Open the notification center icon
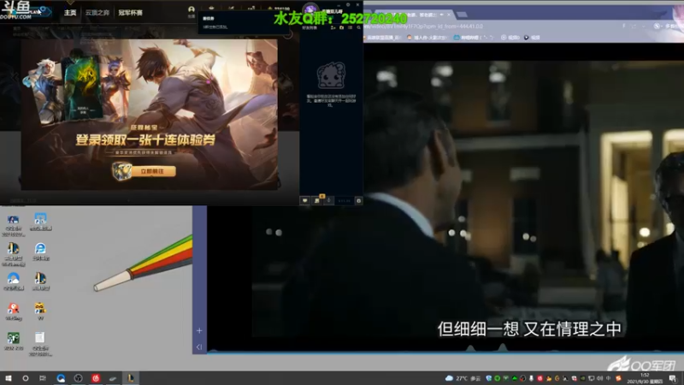Viewport: 684px width, 385px height. click(x=673, y=378)
